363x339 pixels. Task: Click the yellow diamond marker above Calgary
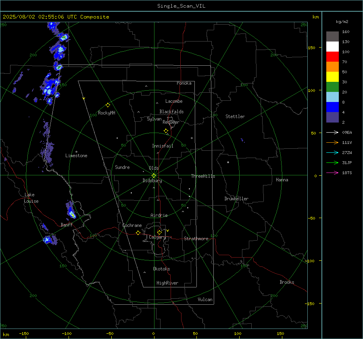(159, 232)
